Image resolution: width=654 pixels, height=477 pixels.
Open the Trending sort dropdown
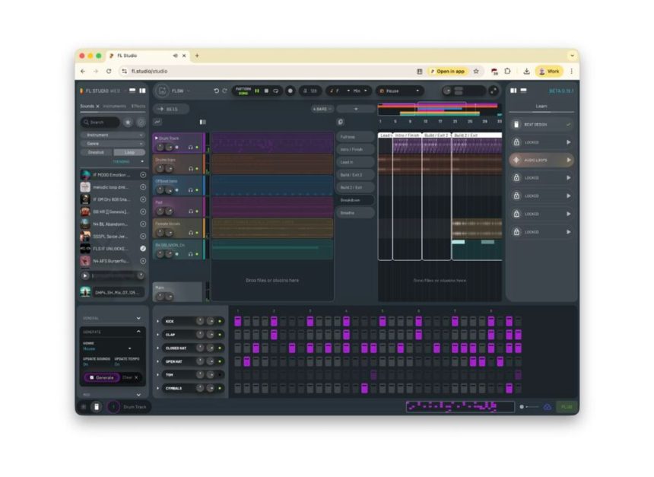pos(128,161)
